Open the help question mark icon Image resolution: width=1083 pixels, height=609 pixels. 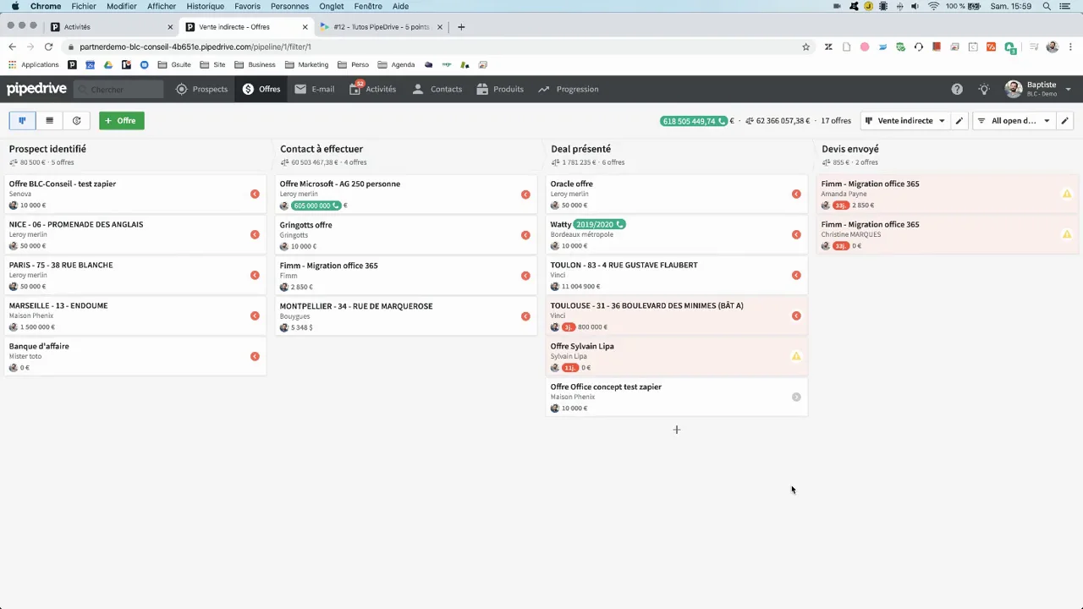(957, 89)
